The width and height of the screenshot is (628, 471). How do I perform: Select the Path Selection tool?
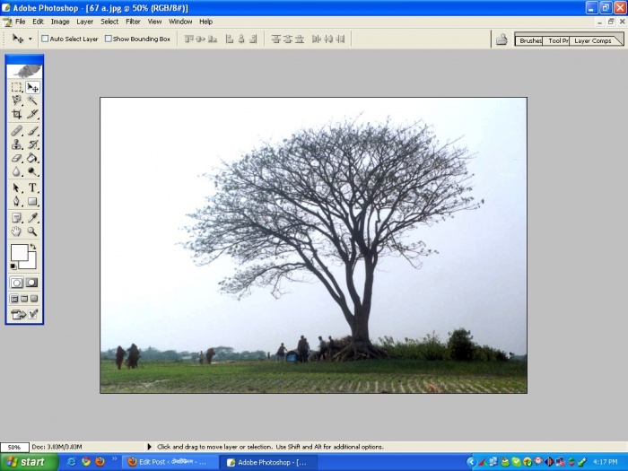[16, 188]
